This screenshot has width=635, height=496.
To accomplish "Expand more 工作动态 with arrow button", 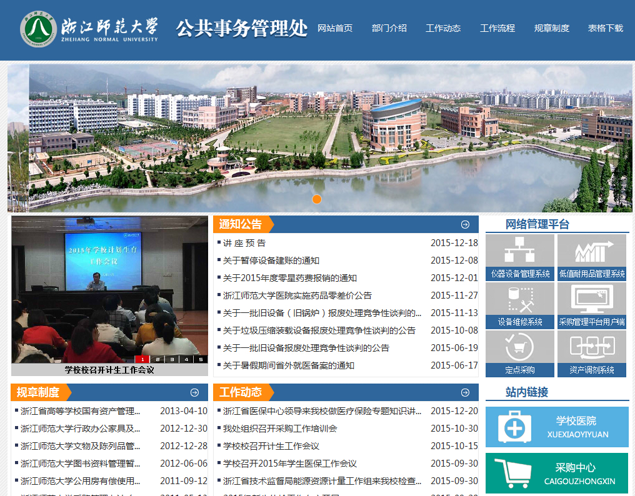I will click(465, 392).
